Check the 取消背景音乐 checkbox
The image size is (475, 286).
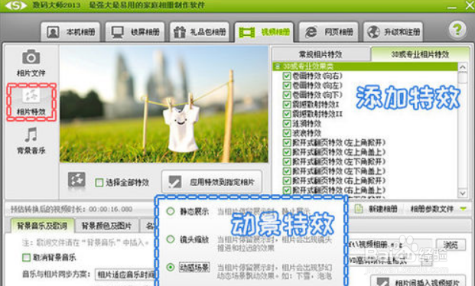(27, 258)
